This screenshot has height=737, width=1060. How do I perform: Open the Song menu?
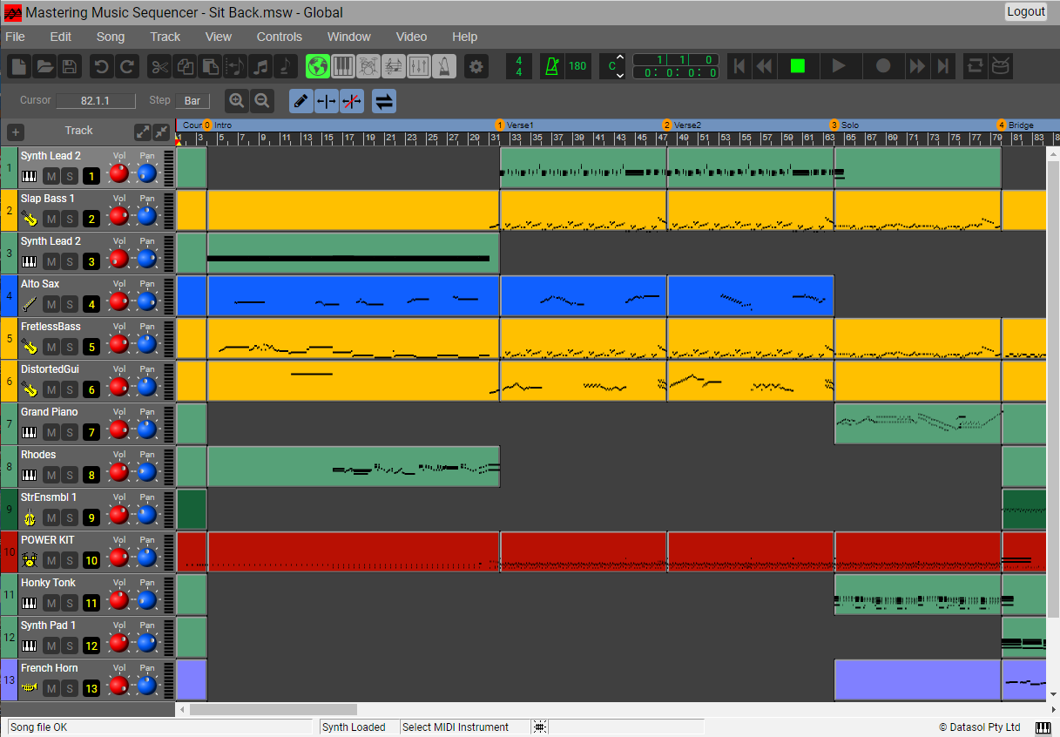point(111,37)
